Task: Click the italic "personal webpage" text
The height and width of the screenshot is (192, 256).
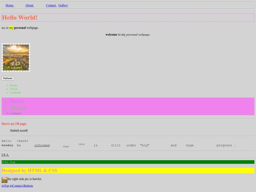Action: click(138, 35)
